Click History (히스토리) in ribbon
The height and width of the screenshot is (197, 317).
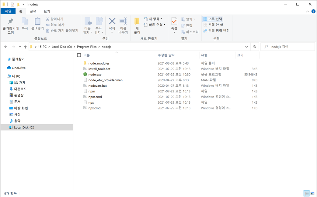190,32
